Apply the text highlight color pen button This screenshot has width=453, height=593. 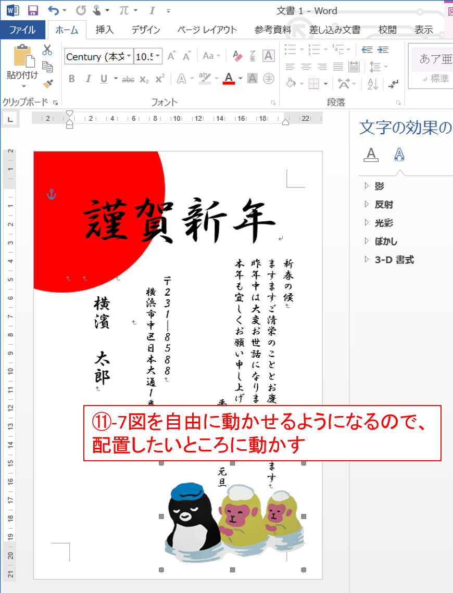coord(205,79)
